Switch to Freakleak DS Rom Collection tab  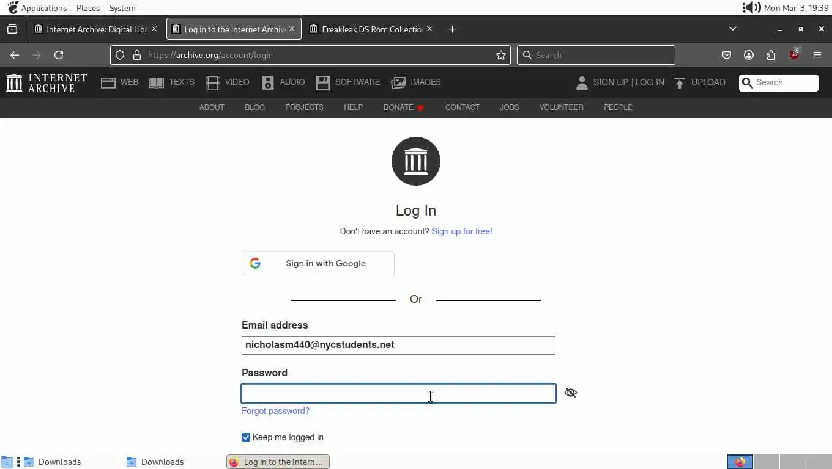pos(372,29)
